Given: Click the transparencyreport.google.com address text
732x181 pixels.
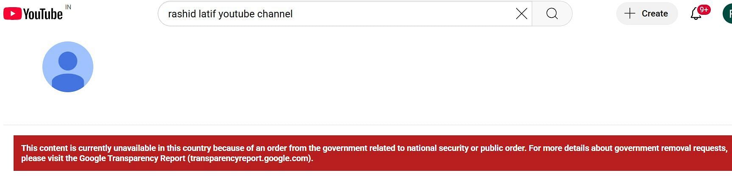Looking at the screenshot, I should click(249, 159).
